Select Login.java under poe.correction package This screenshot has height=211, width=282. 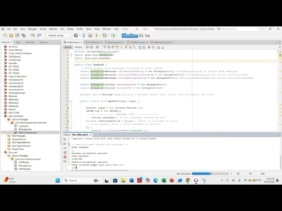pyautogui.click(x=23, y=126)
